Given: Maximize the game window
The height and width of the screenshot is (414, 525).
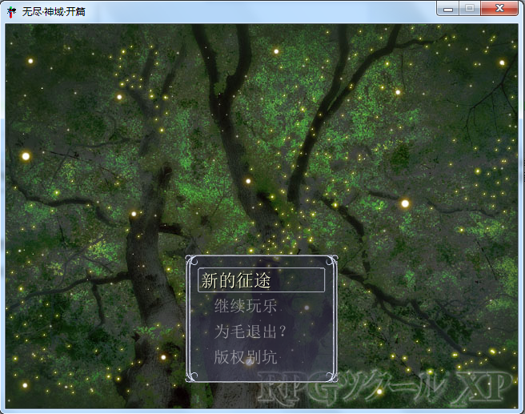Looking at the screenshot, I should click(x=470, y=9).
